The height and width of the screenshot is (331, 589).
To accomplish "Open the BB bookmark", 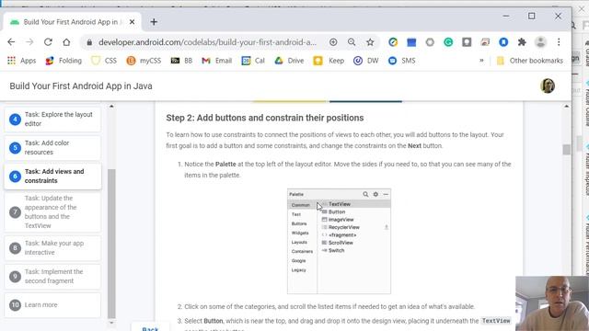I will pyautogui.click(x=181, y=61).
